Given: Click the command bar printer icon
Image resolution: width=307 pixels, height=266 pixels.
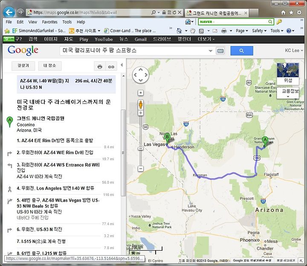Looking at the screenshot, I should [x=224, y=31].
